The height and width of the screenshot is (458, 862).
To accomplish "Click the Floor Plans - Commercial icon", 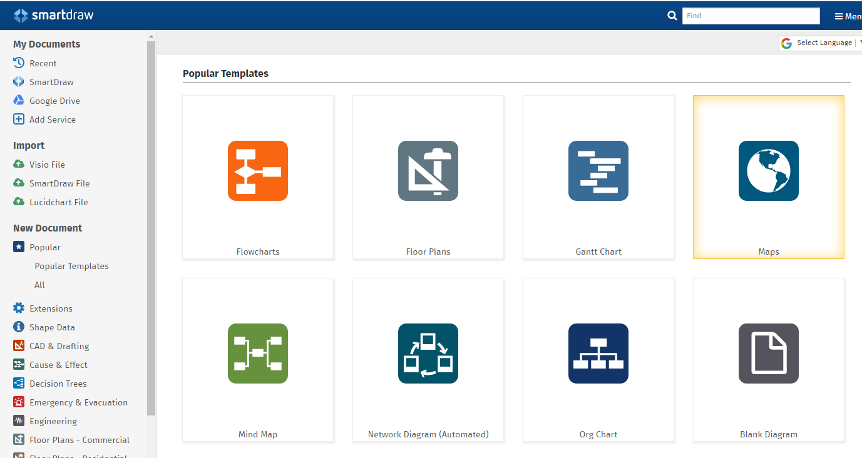I will (x=19, y=439).
